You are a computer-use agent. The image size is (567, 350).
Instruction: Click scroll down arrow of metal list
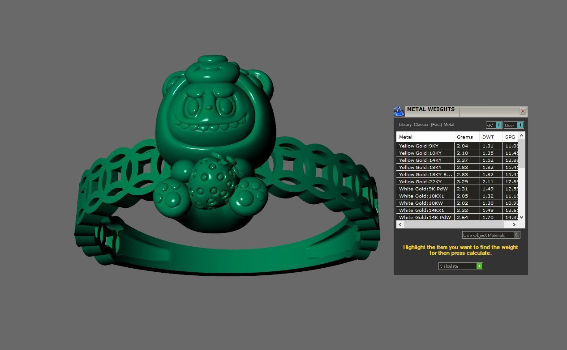click(521, 217)
